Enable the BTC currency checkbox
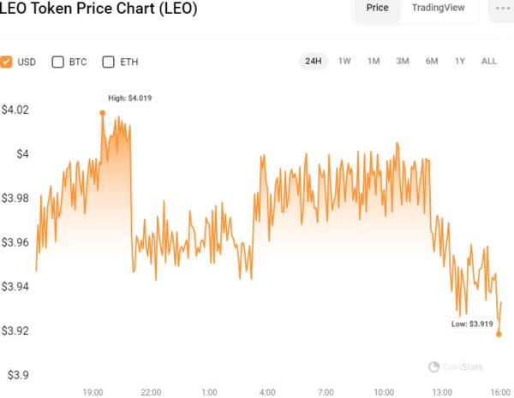This screenshot has height=398, width=514. tap(58, 62)
